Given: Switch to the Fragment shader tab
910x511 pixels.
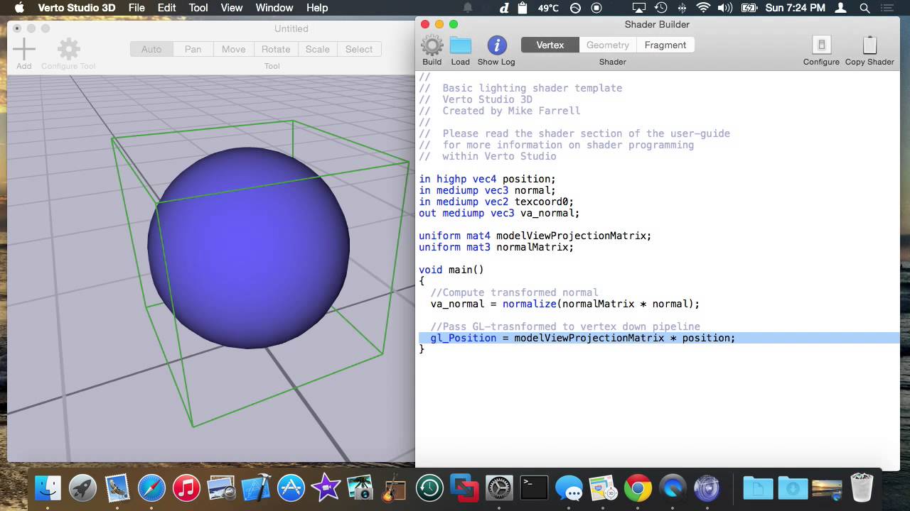Looking at the screenshot, I should [665, 45].
